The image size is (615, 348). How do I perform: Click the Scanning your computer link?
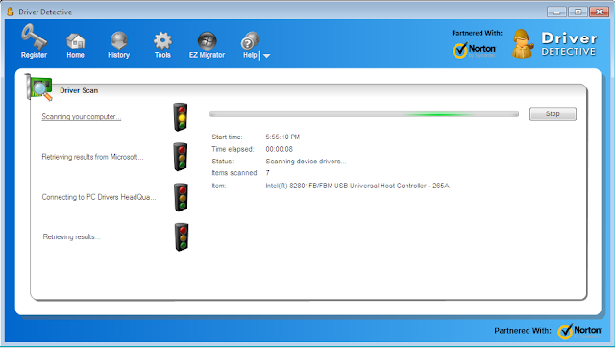81,117
